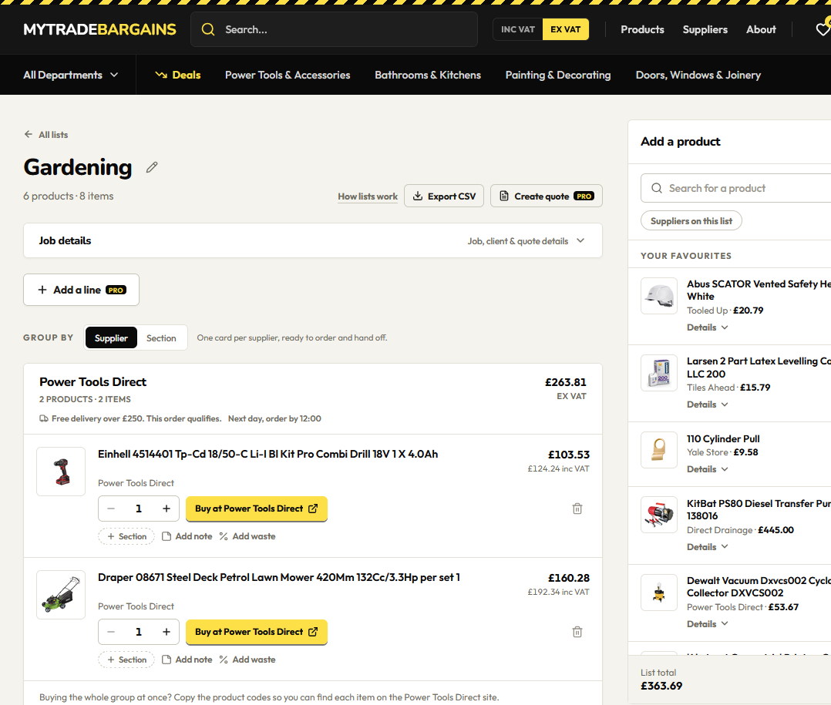This screenshot has height=705, width=831.
Task: Switch prices to EX VAT
Action: tap(566, 29)
